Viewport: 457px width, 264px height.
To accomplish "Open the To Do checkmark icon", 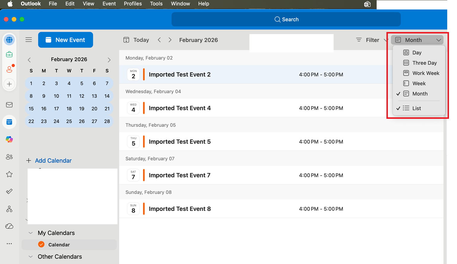I will pos(9,191).
